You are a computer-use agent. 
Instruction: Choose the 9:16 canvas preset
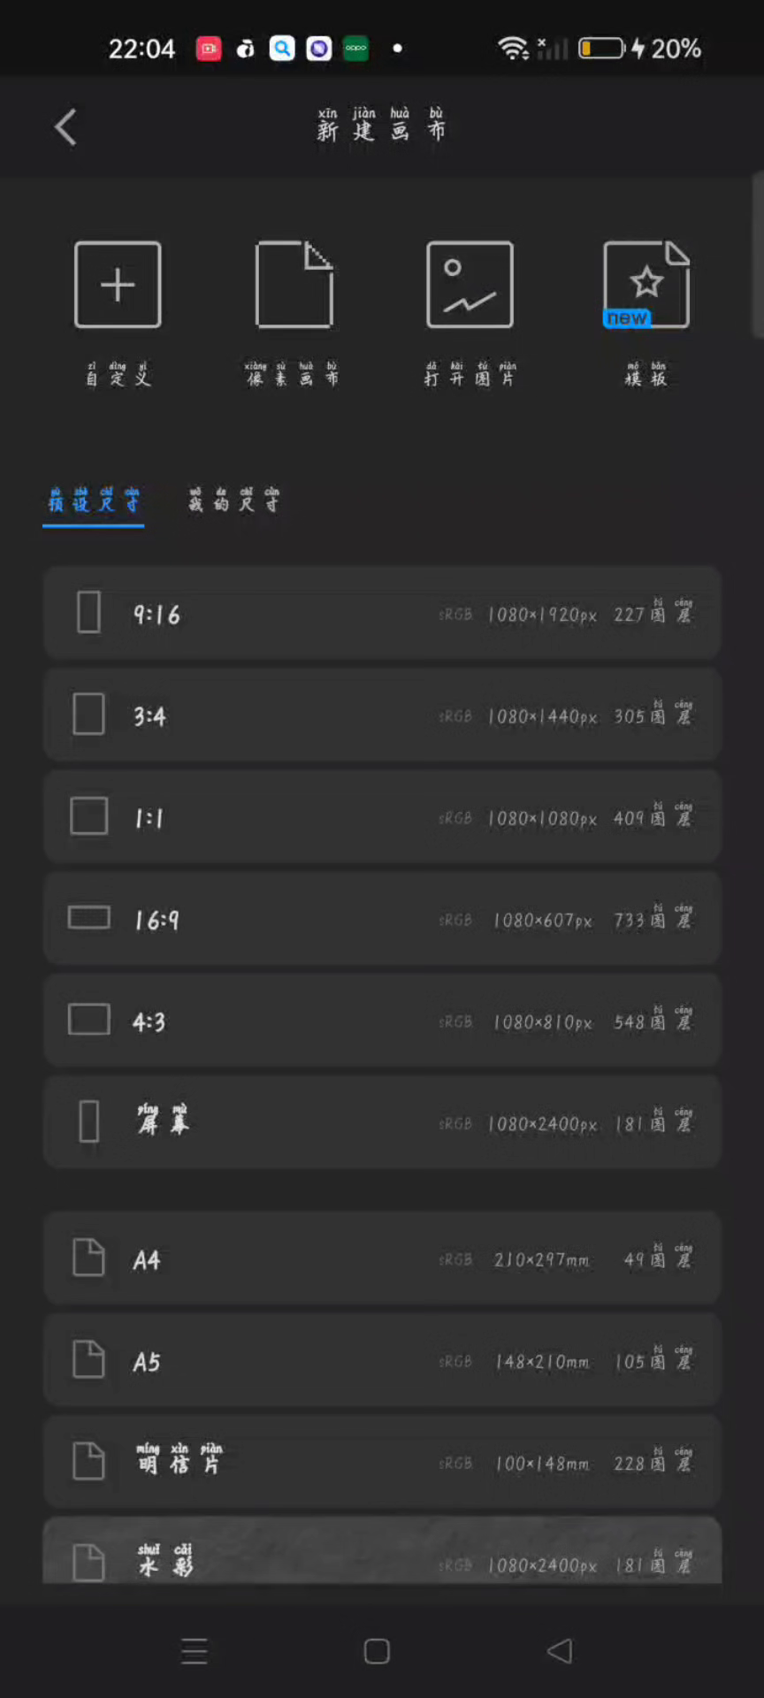(382, 614)
